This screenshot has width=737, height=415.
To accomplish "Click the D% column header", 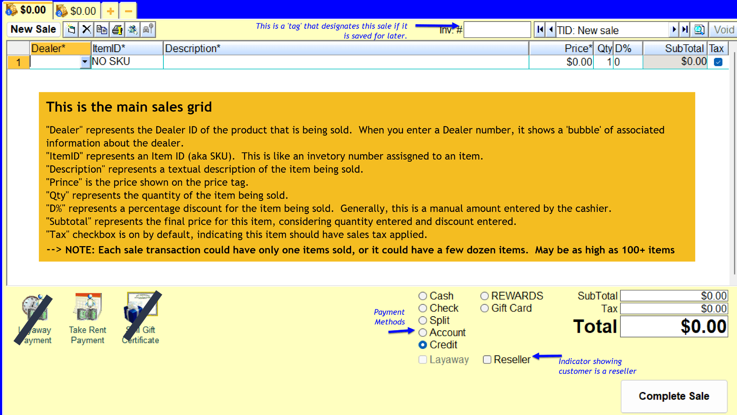I will click(628, 49).
